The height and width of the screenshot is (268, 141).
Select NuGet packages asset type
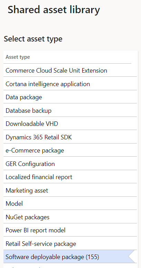click(70, 217)
